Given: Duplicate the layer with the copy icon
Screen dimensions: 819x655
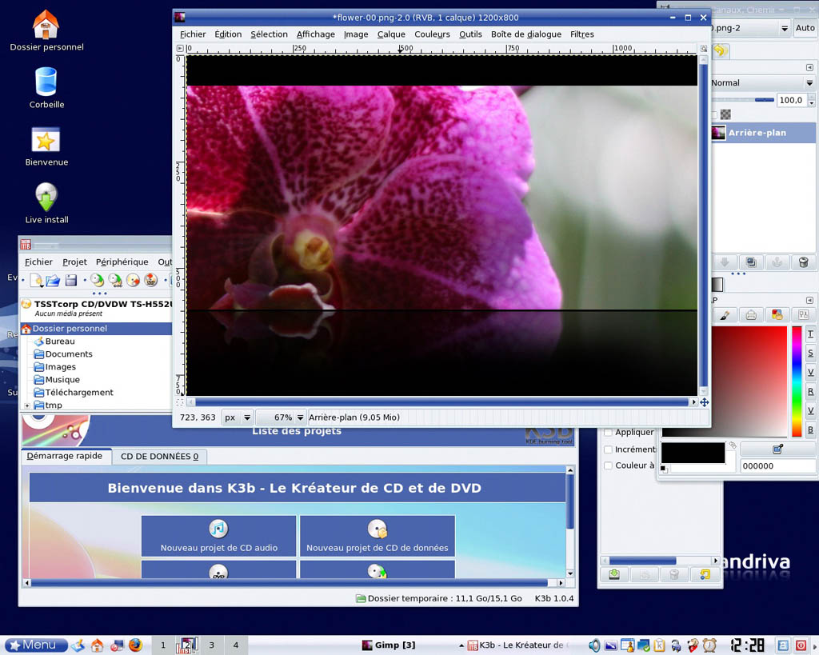Looking at the screenshot, I should coord(750,262).
